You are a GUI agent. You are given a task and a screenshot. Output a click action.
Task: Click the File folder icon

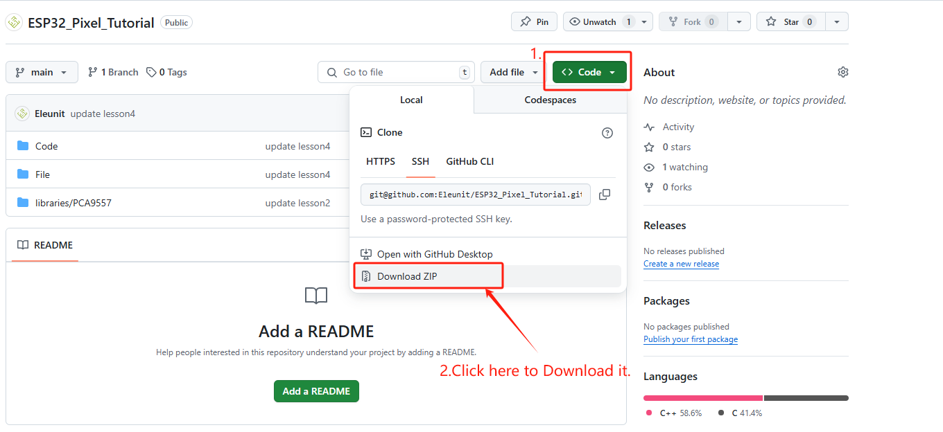point(23,174)
